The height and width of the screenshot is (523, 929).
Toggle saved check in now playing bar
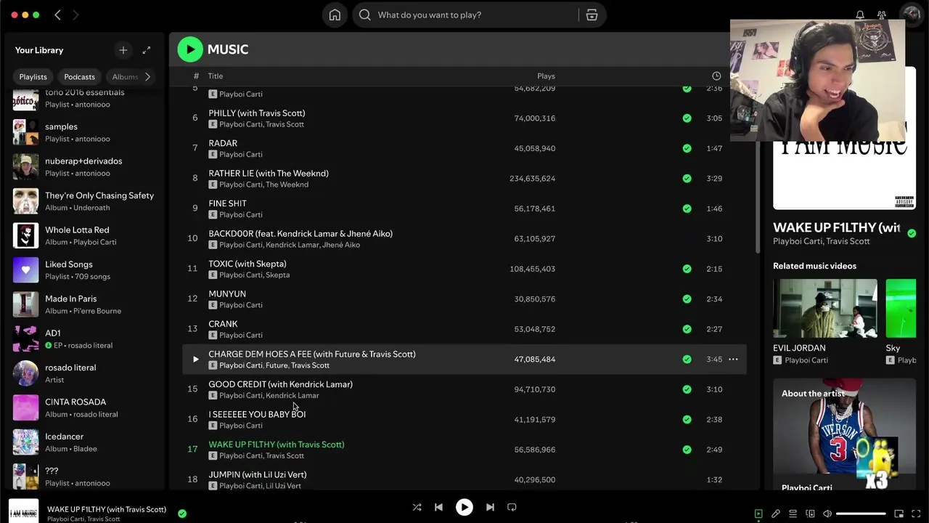tap(182, 514)
